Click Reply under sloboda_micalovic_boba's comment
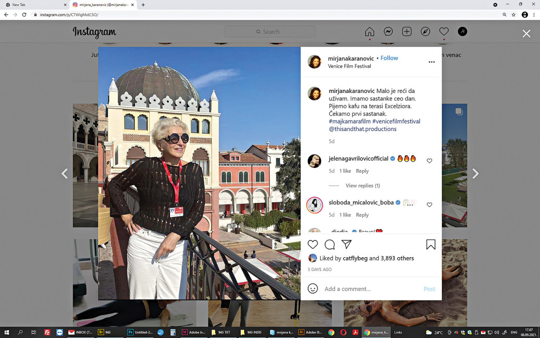The image size is (540, 338). (x=362, y=215)
